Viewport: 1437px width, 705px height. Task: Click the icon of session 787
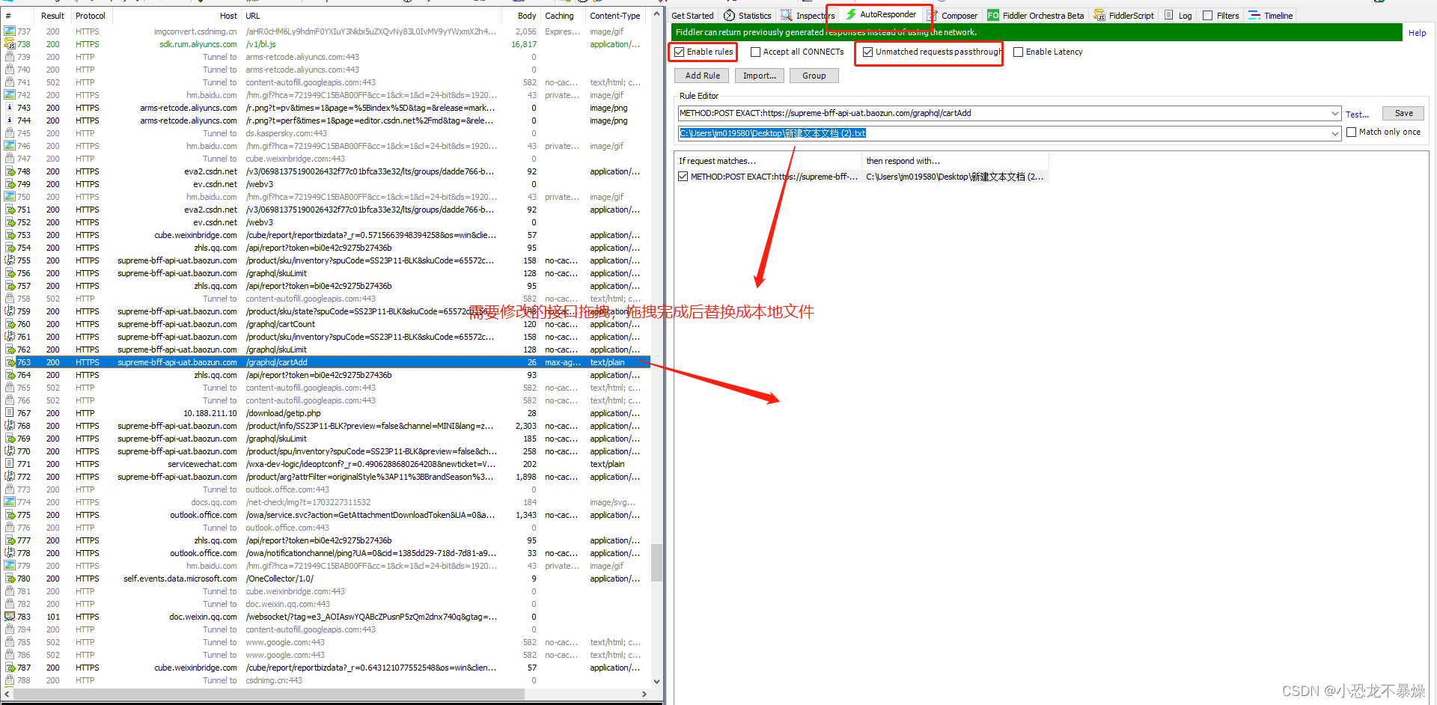coord(10,668)
